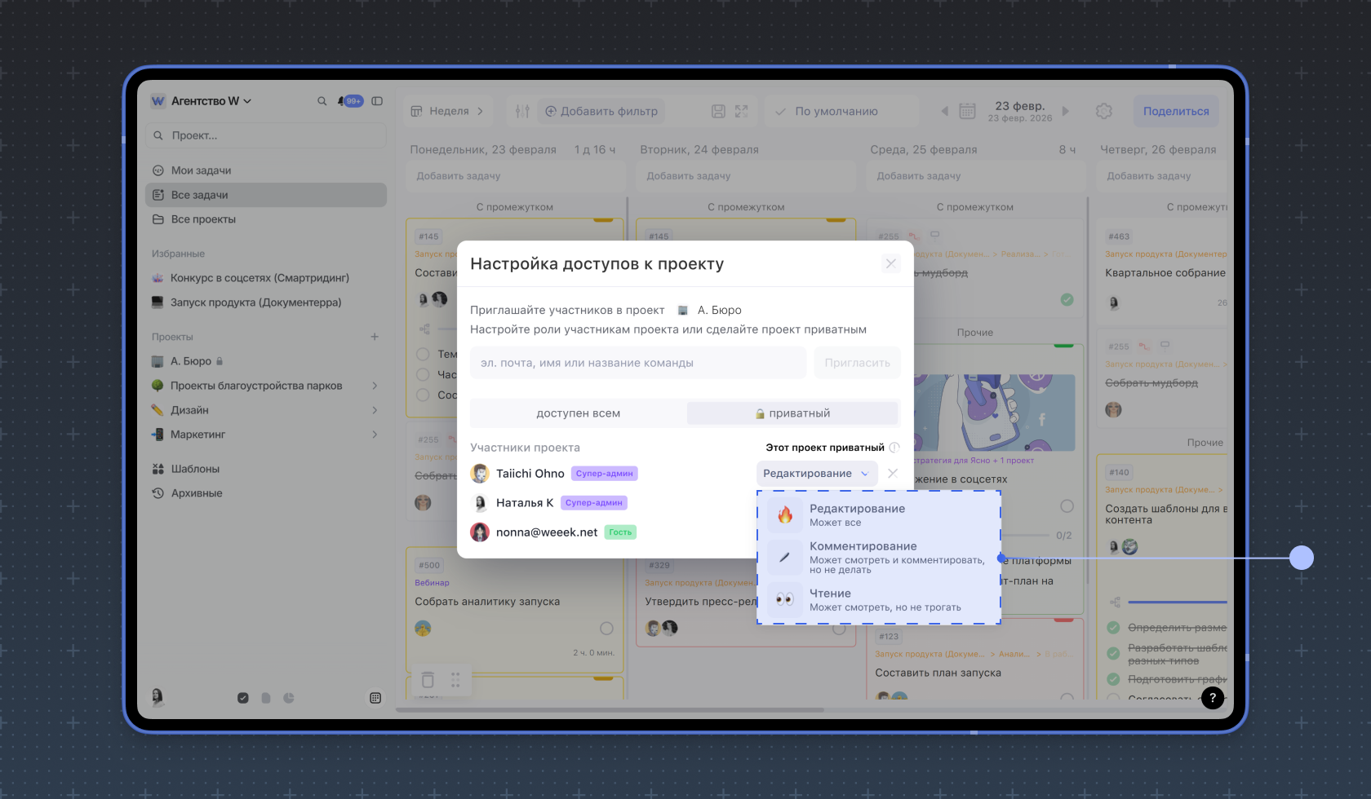Click the "Поделиться" share button

(1175, 111)
